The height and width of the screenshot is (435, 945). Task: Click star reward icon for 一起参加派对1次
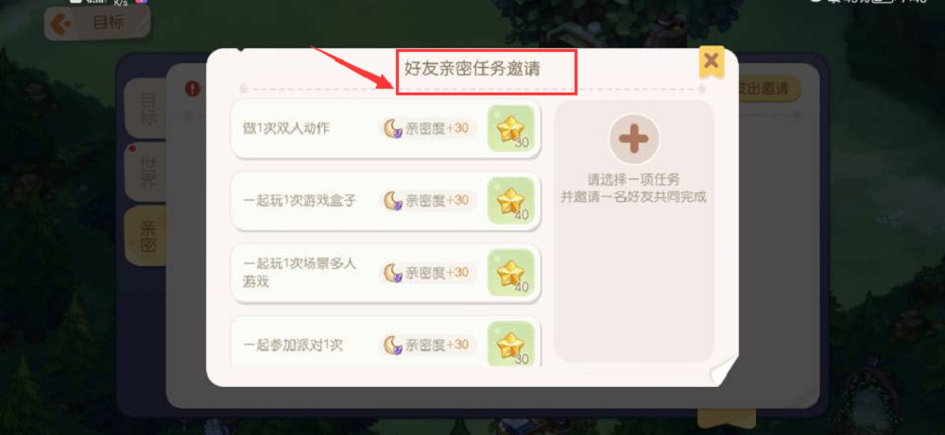point(510,343)
